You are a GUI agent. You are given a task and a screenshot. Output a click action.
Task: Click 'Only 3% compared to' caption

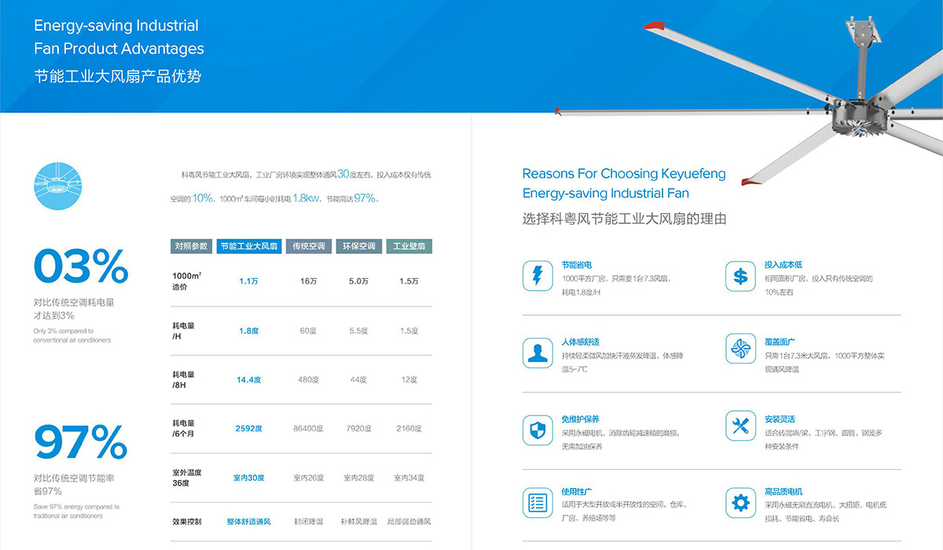coord(63,331)
